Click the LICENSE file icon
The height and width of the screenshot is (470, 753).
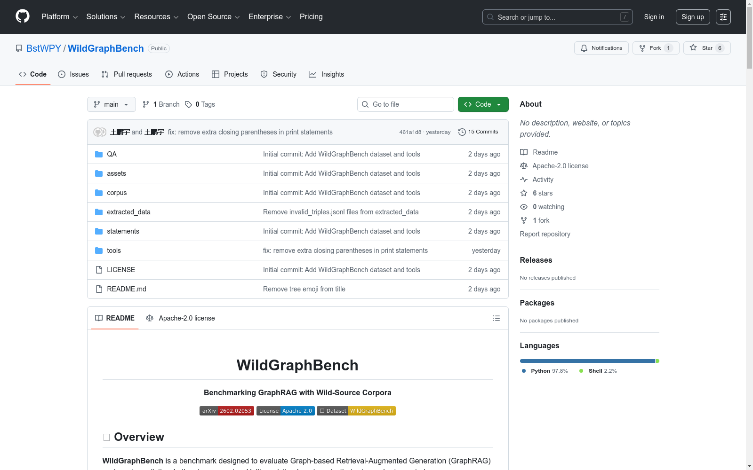click(99, 270)
